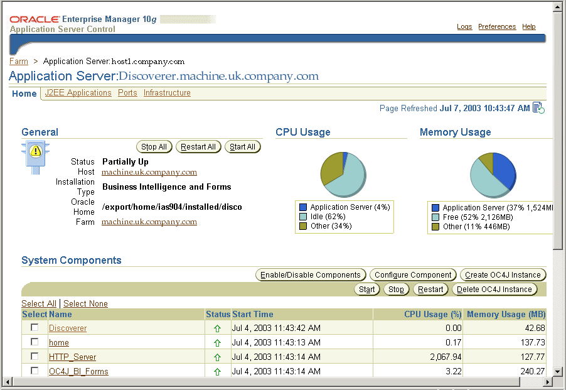566x390 pixels.
Task: Click the up-arrow status icon for HTTP_Server
Action: 217,357
